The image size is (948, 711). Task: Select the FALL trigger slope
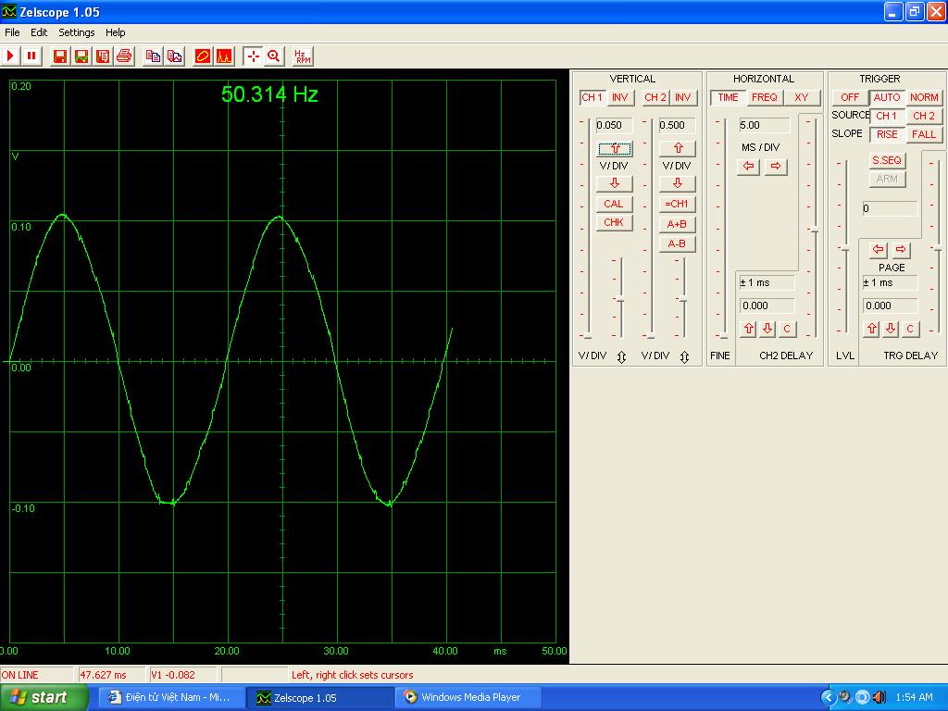[924, 134]
